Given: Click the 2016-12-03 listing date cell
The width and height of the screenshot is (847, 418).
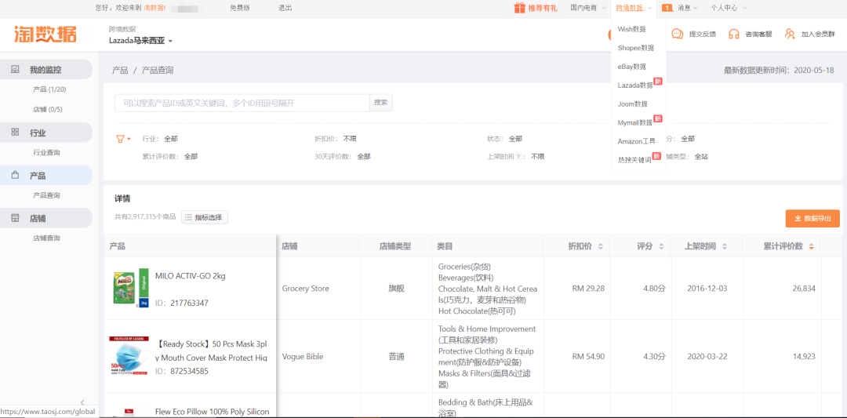Looking at the screenshot, I should point(707,289).
